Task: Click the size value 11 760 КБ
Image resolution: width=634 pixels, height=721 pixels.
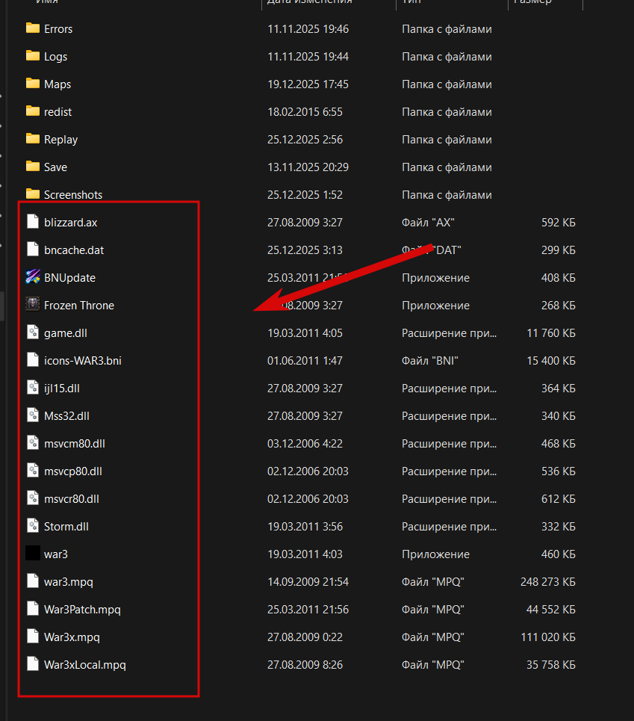Action: pos(551,333)
